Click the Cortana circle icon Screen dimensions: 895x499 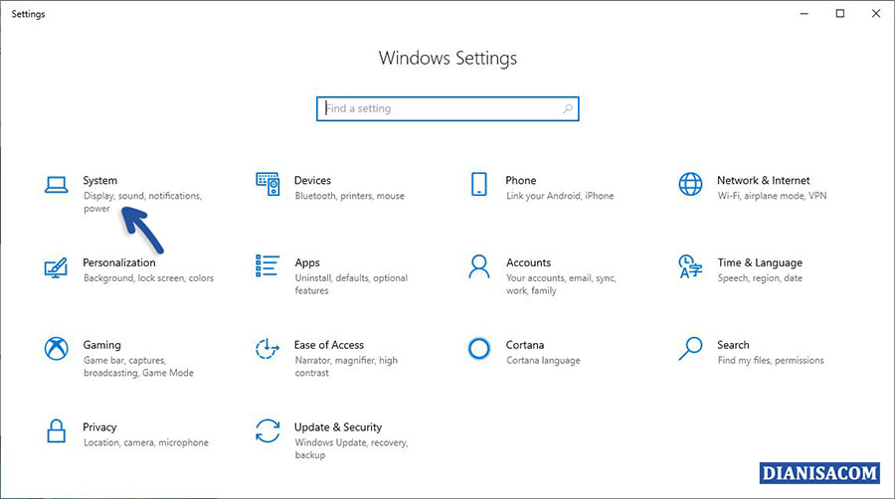pos(479,349)
